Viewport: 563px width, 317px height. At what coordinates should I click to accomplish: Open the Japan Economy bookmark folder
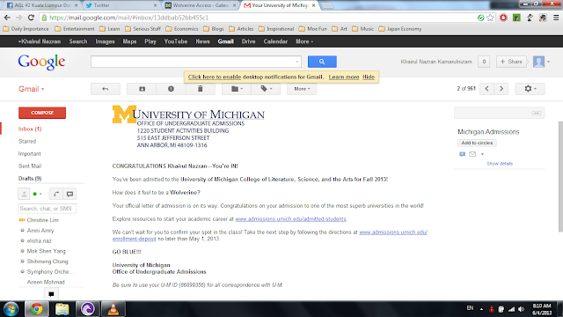pyautogui.click(x=400, y=29)
